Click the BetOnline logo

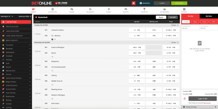tap(42, 3)
